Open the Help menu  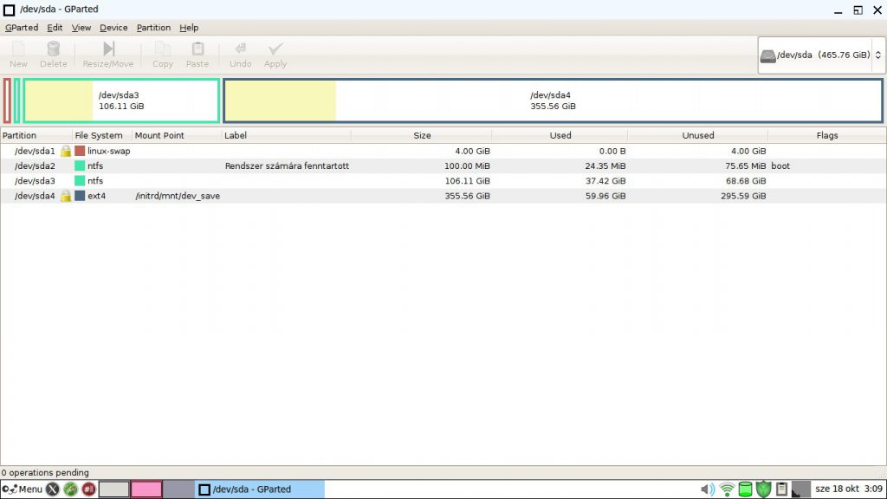click(189, 27)
